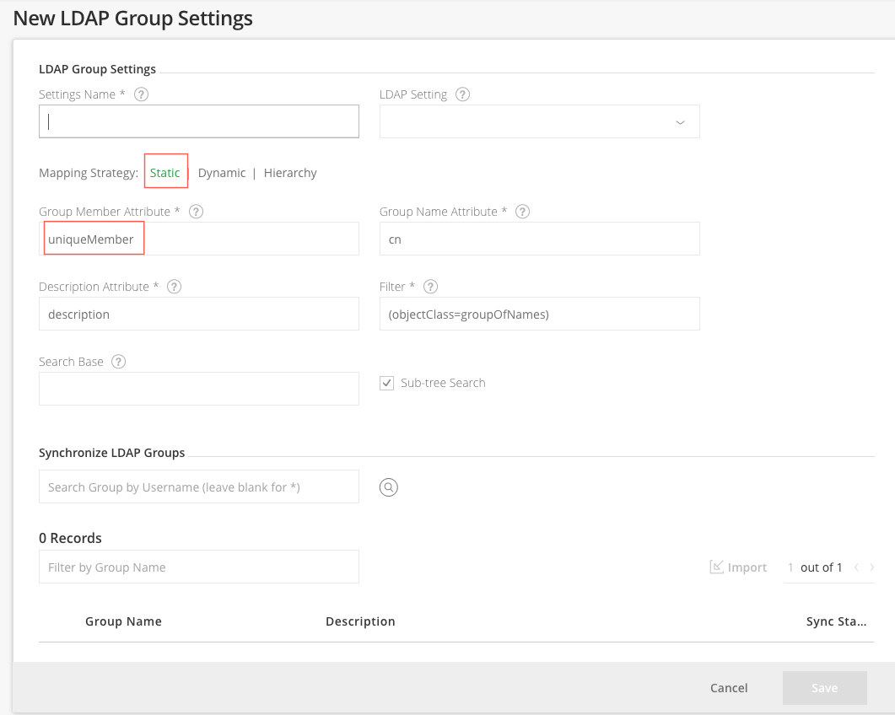Click the Save button

pos(824,688)
